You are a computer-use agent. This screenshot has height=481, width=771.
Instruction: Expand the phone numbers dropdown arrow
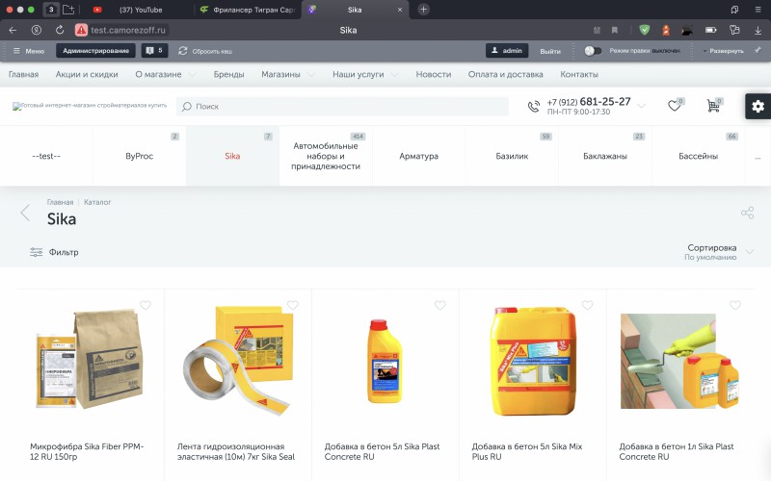[x=641, y=106]
